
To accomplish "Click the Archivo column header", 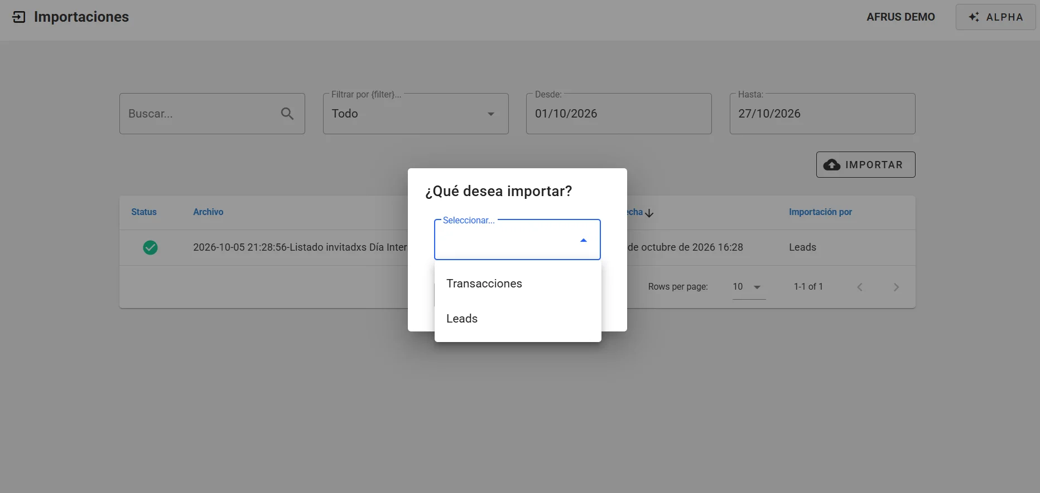I will click(x=208, y=212).
